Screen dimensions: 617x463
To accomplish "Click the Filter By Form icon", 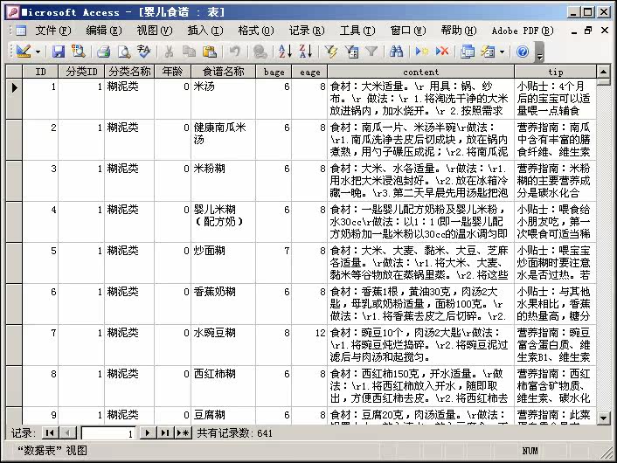I will point(351,52).
